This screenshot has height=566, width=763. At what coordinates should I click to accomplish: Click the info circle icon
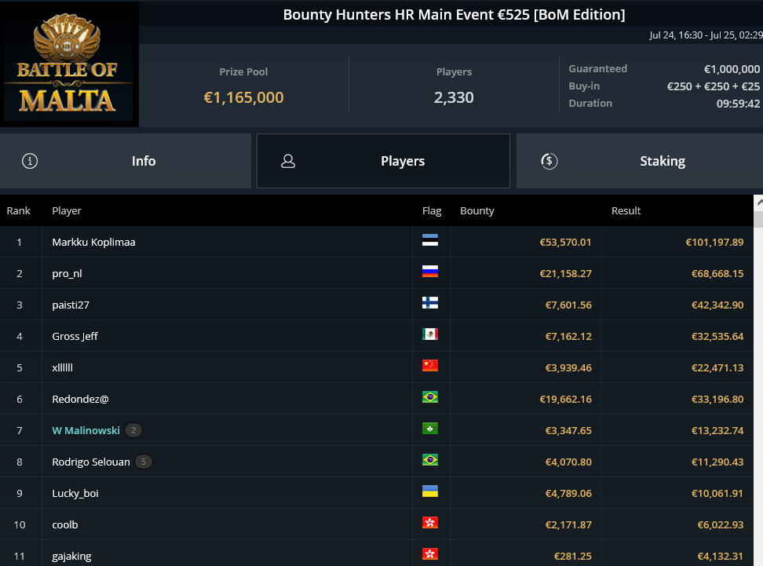30,161
